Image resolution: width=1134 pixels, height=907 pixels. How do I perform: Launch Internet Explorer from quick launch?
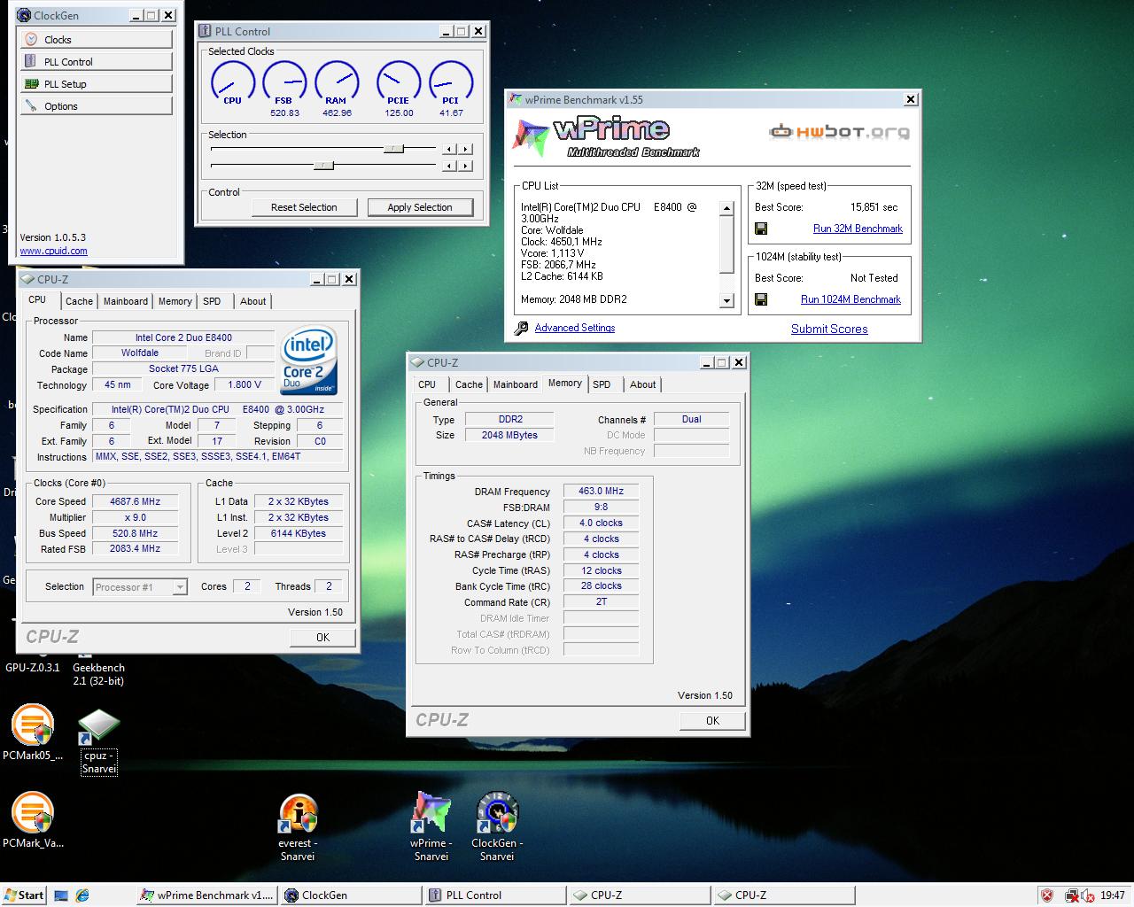82,895
